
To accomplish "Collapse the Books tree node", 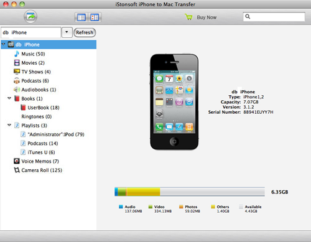I will tap(9, 98).
